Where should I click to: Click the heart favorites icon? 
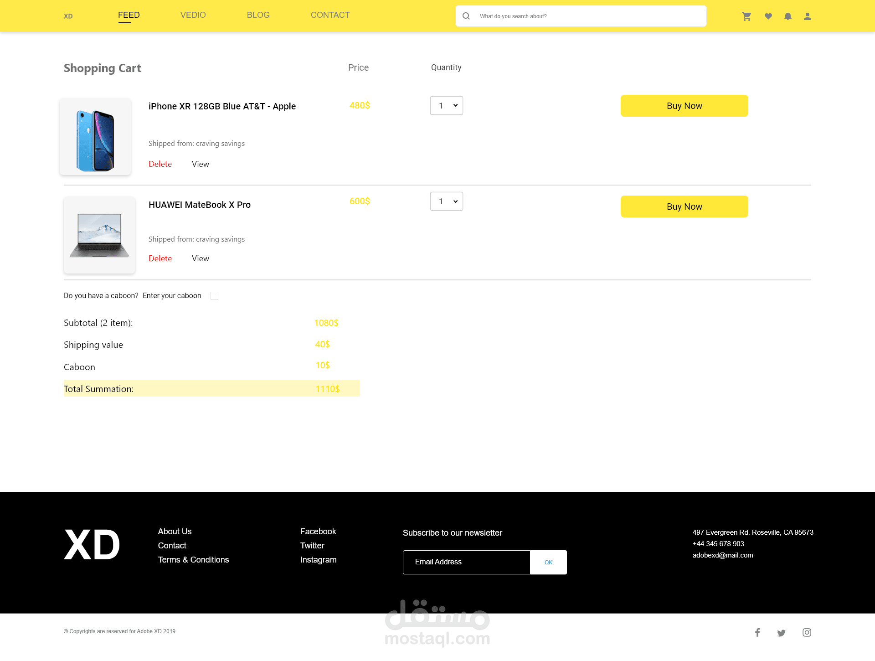[x=768, y=16]
